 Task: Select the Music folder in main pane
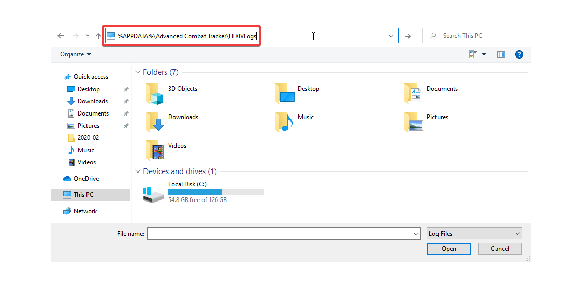tap(294, 122)
